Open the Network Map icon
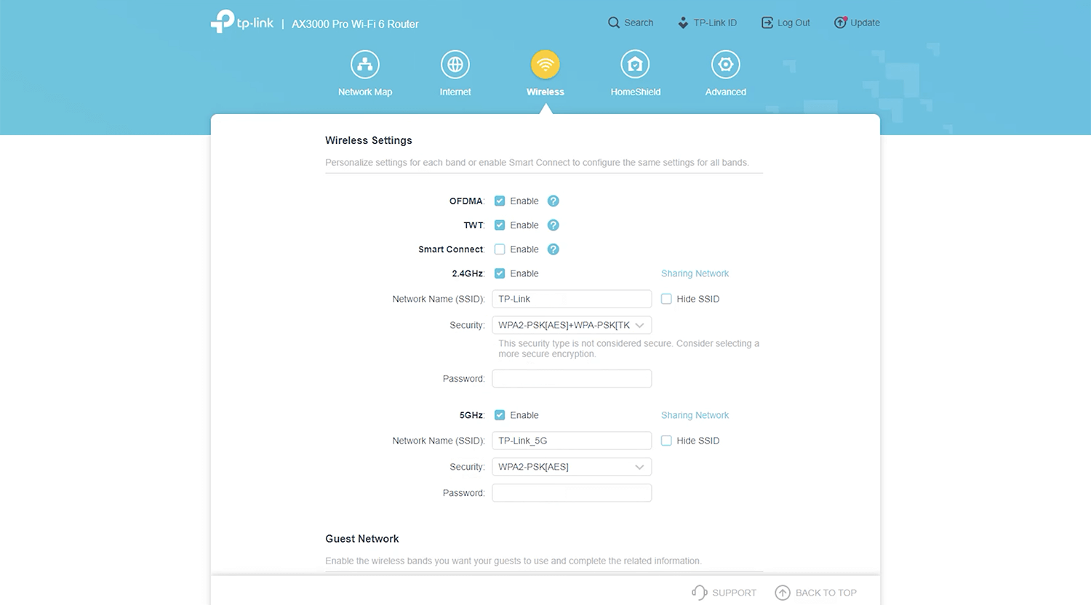This screenshot has width=1091, height=605. pos(365,65)
